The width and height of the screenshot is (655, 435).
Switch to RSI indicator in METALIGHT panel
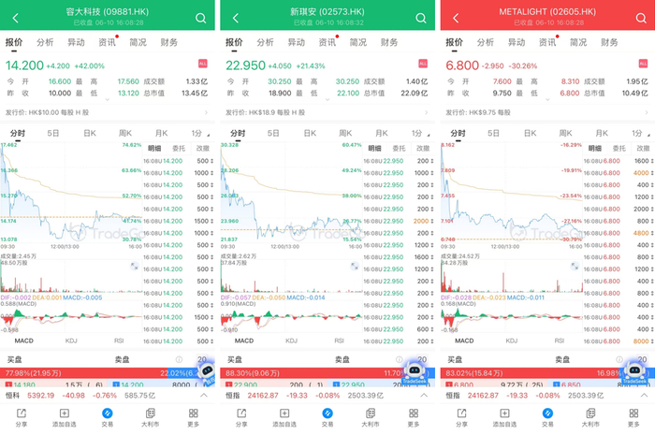click(560, 341)
